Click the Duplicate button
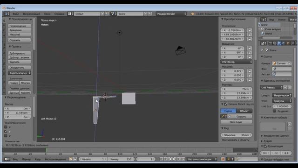Viewport: 298px width, 168px height. (x=20, y=53)
